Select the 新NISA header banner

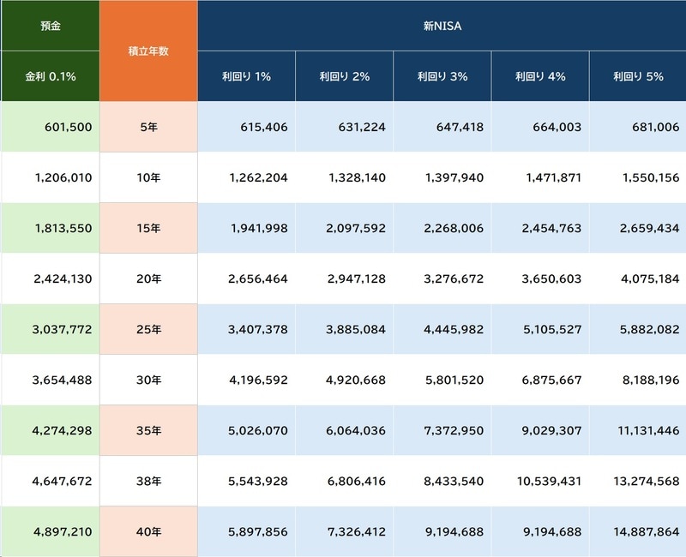click(442, 26)
